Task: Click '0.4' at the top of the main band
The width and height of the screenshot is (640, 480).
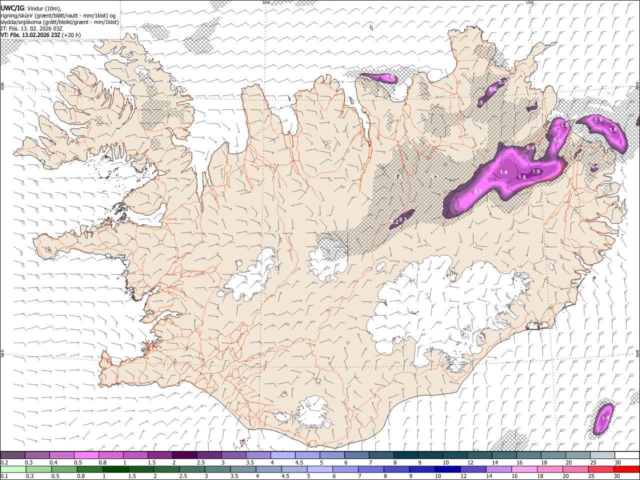Action: pyautogui.click(x=531, y=147)
